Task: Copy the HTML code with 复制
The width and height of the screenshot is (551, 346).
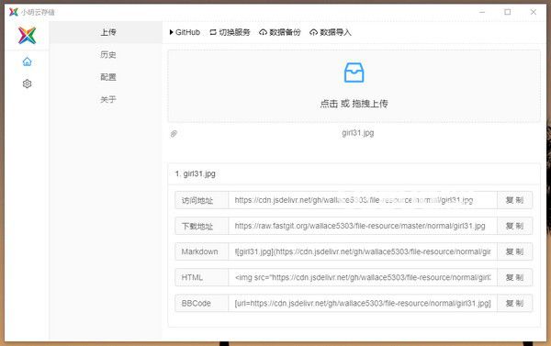Action: pos(515,277)
